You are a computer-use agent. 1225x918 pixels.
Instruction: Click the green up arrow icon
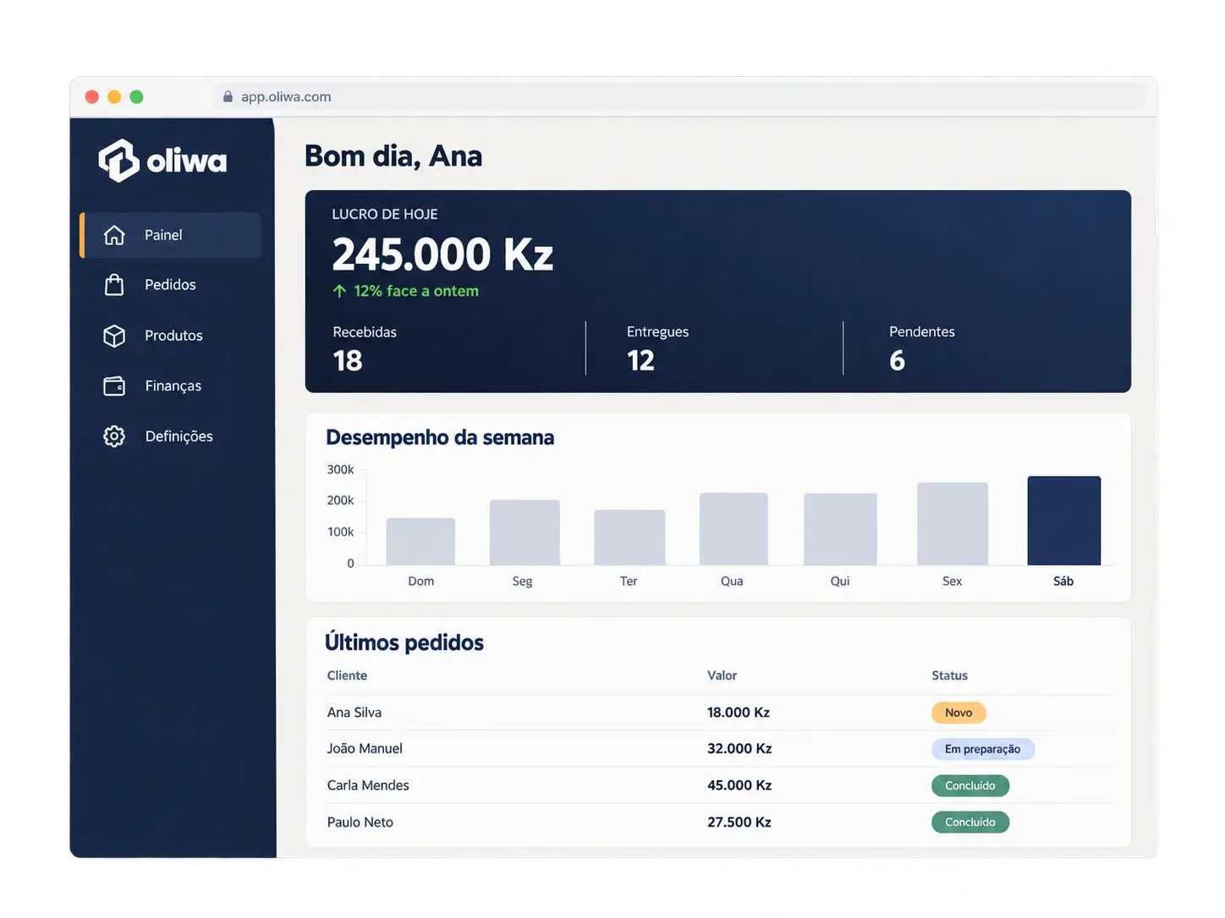(x=339, y=291)
